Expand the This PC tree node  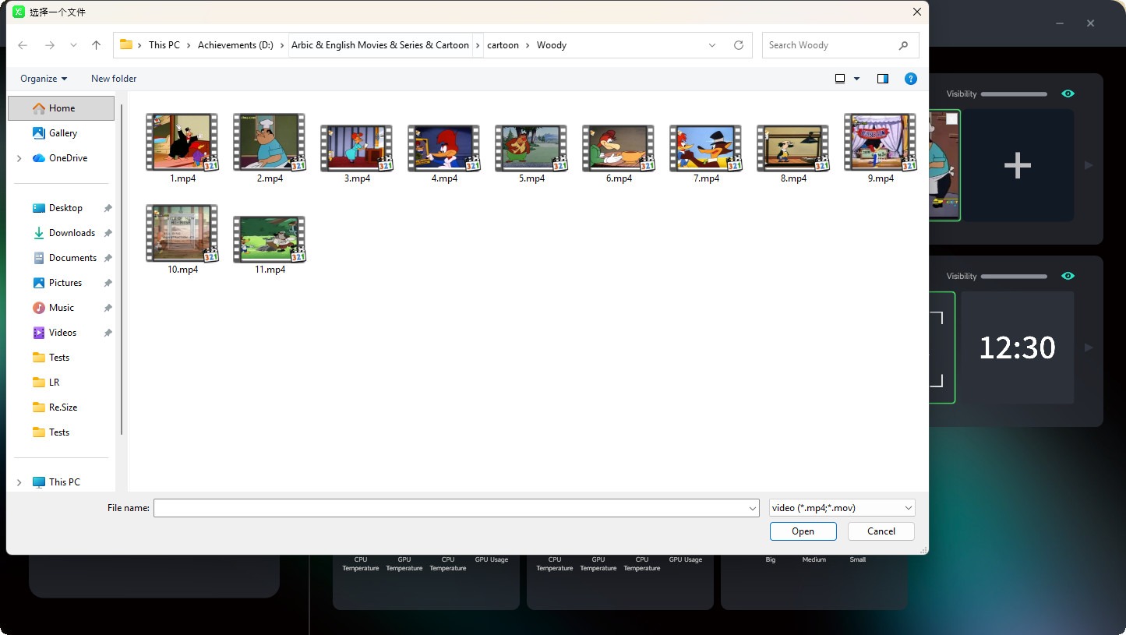(19, 482)
